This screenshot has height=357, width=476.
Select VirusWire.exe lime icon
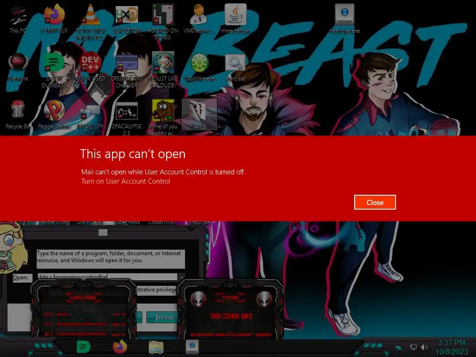point(199,67)
